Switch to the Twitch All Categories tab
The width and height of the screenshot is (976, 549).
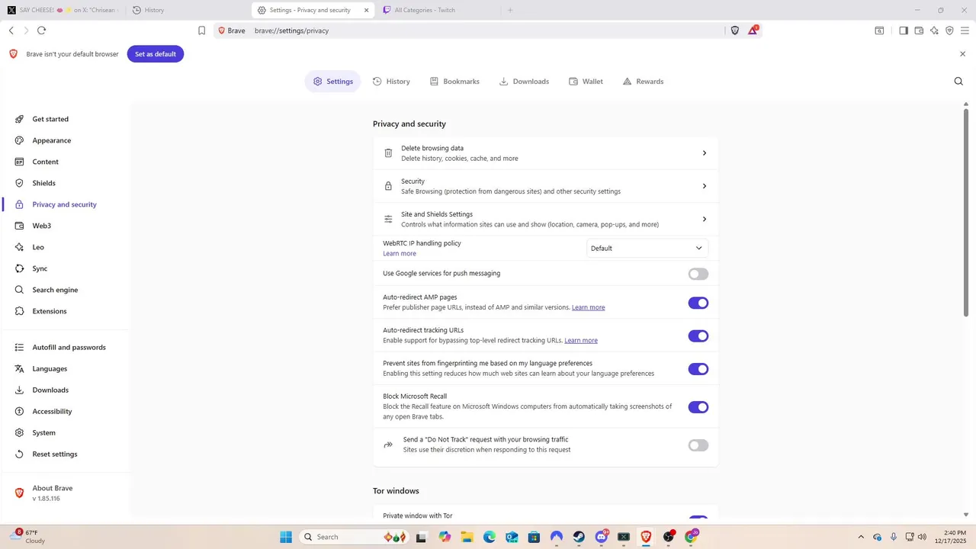pos(437,10)
